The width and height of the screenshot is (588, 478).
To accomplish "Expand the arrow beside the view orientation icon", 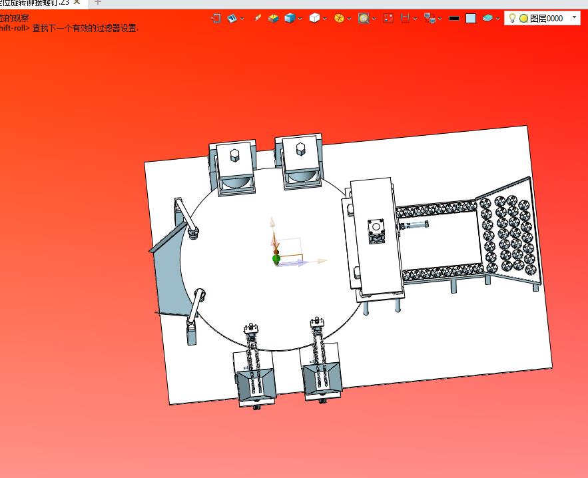I will tap(242, 19).
